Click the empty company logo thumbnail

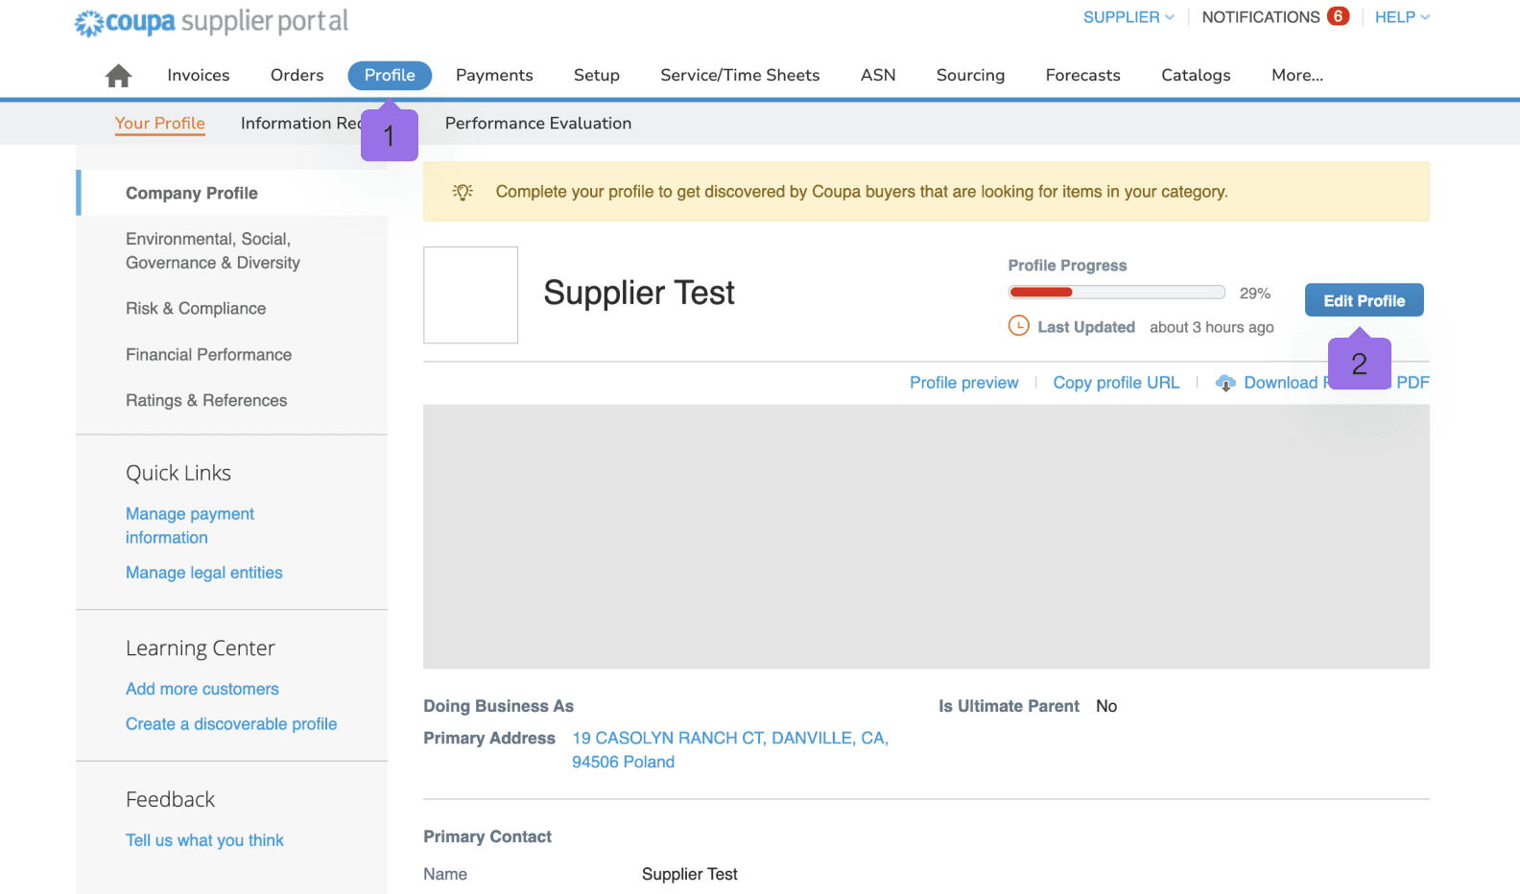tap(470, 294)
